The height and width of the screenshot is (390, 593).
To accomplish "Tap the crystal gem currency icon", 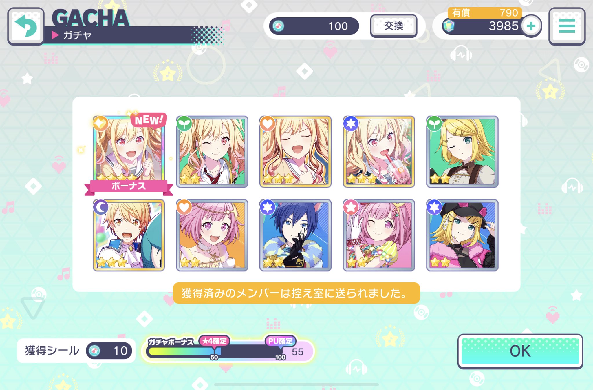I will pyautogui.click(x=449, y=26).
